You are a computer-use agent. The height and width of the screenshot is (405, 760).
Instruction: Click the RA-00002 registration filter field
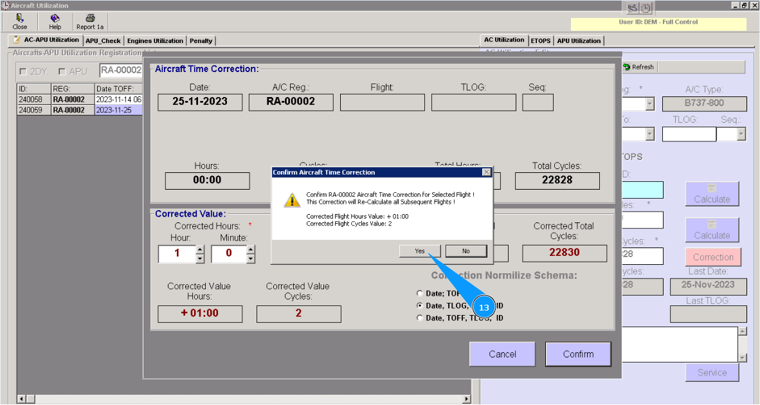click(121, 70)
